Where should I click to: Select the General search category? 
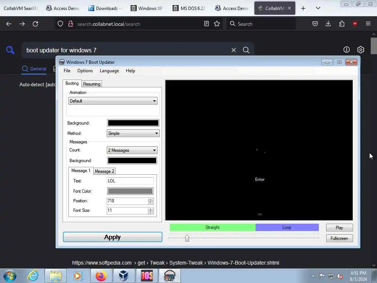[34, 69]
